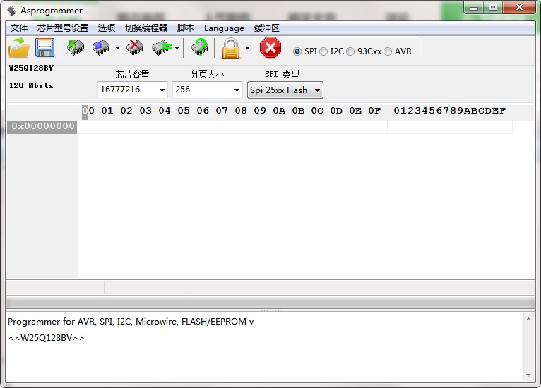This screenshot has height=388, width=541.
Task: Open the 芯片型号设置 menu
Action: pos(63,28)
